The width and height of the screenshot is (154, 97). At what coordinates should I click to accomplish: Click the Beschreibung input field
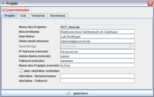click(x=98, y=32)
